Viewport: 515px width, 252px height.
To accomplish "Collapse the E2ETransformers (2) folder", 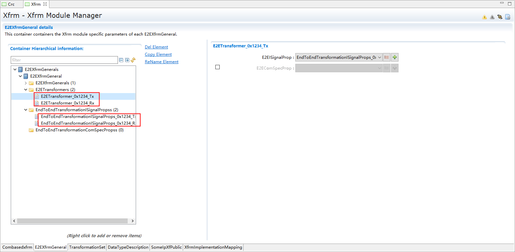I will (x=26, y=90).
